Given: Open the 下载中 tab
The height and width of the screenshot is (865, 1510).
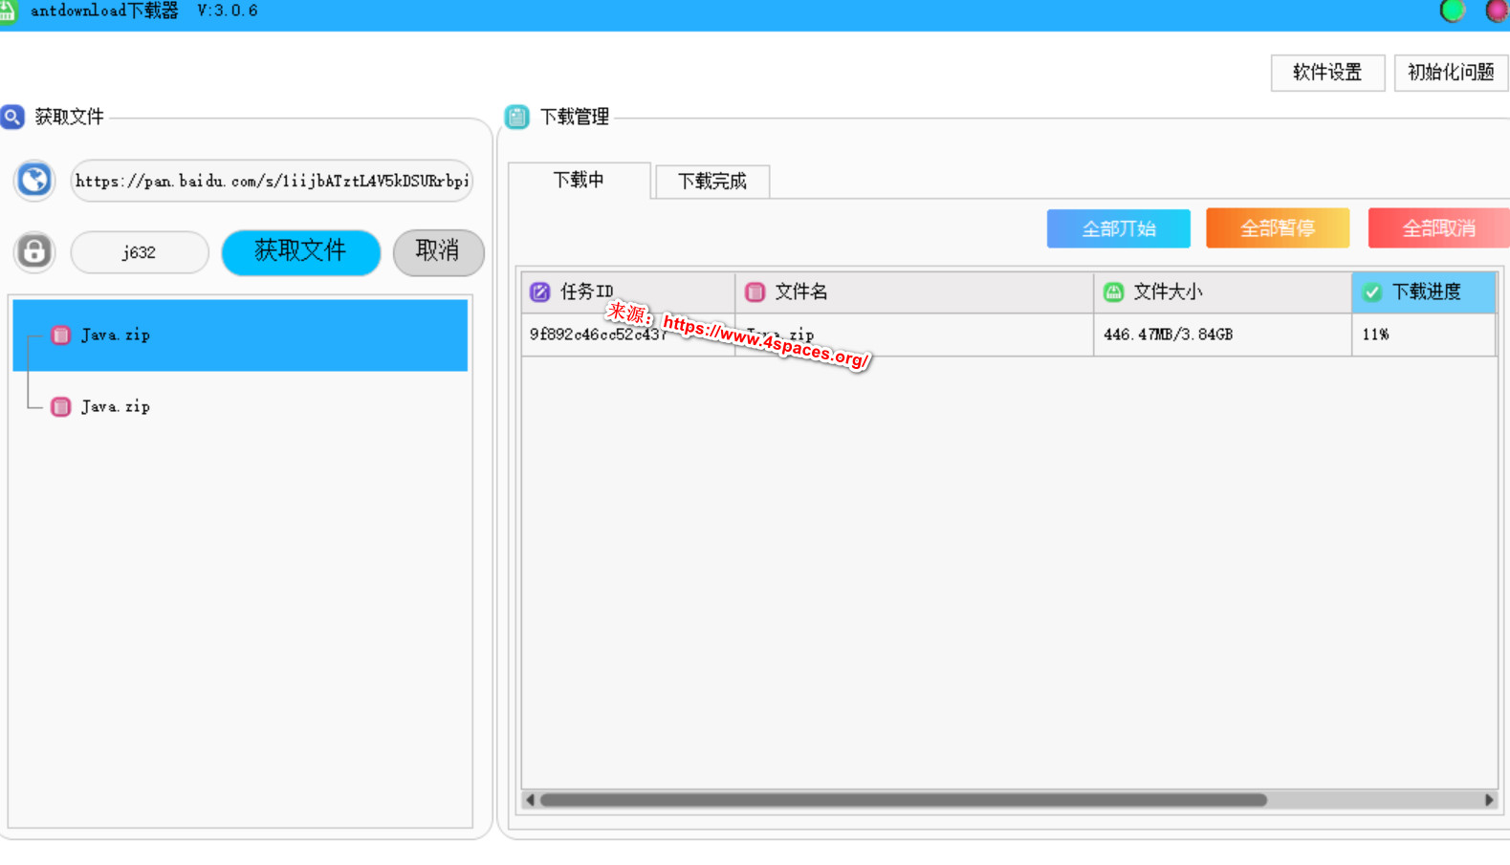Looking at the screenshot, I should (579, 181).
